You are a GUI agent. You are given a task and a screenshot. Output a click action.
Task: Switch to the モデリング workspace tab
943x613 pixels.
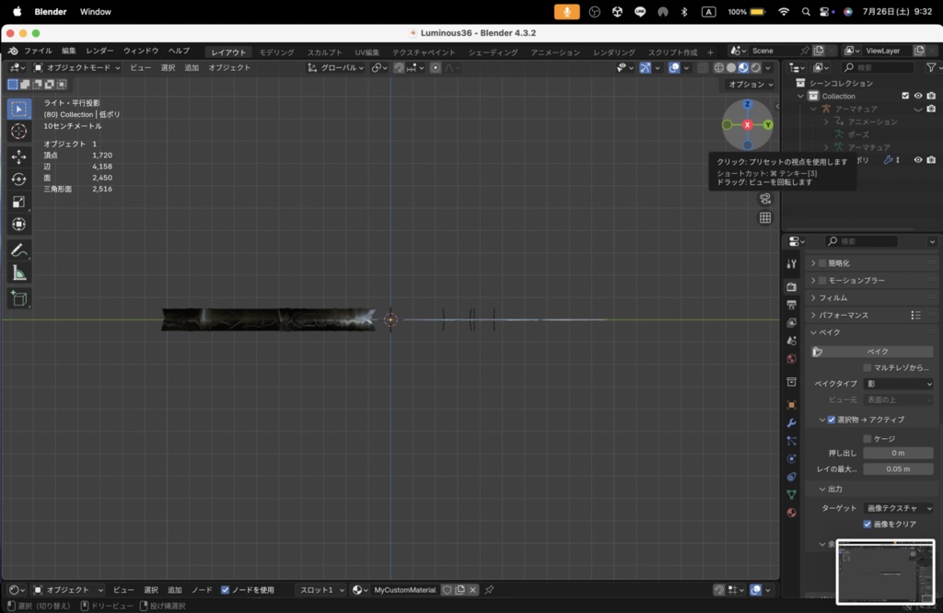[x=276, y=52]
